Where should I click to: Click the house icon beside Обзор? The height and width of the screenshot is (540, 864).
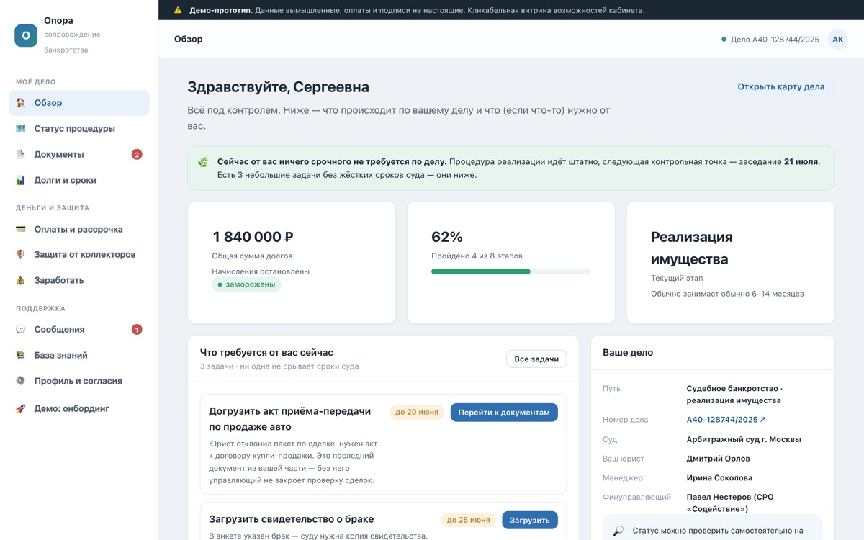[21, 103]
